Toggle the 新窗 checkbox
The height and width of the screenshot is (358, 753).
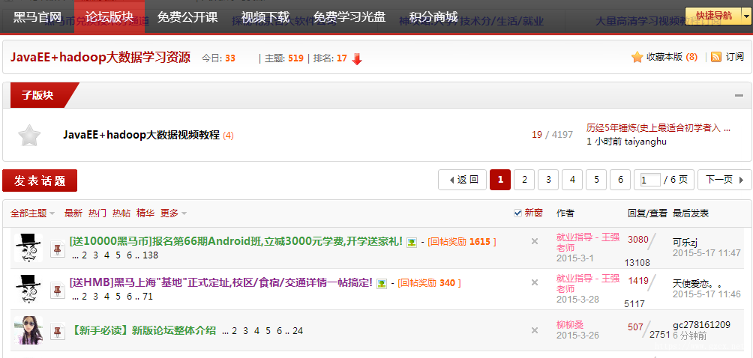(x=517, y=213)
